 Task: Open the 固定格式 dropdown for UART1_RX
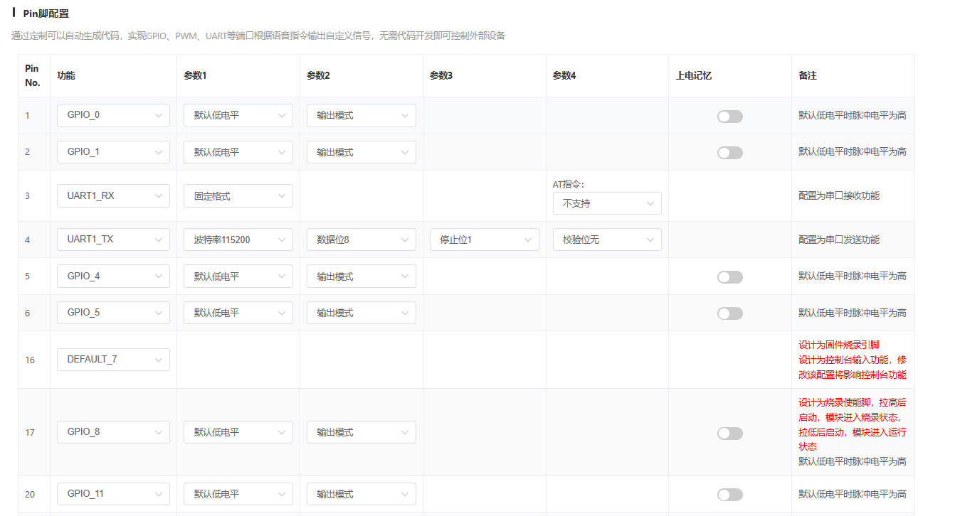pyautogui.click(x=238, y=195)
